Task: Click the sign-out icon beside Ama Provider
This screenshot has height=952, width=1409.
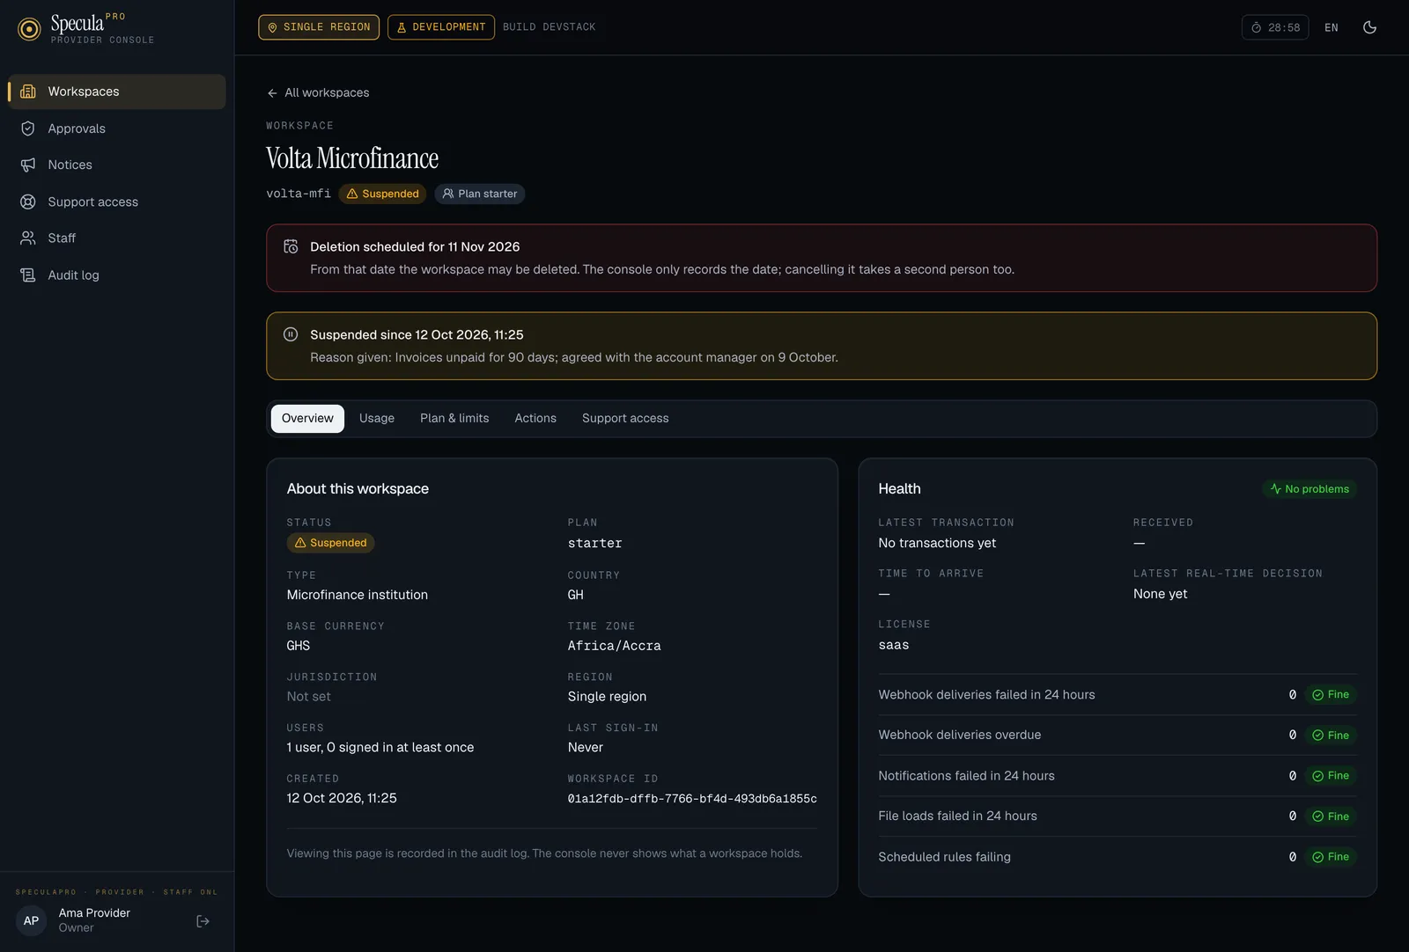Action: pyautogui.click(x=203, y=921)
